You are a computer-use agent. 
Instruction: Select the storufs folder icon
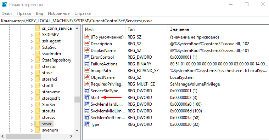[38, 111]
